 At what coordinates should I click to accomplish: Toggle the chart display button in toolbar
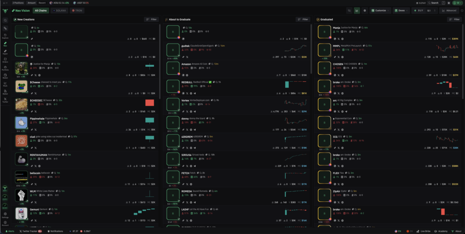pyautogui.click(x=357, y=10)
